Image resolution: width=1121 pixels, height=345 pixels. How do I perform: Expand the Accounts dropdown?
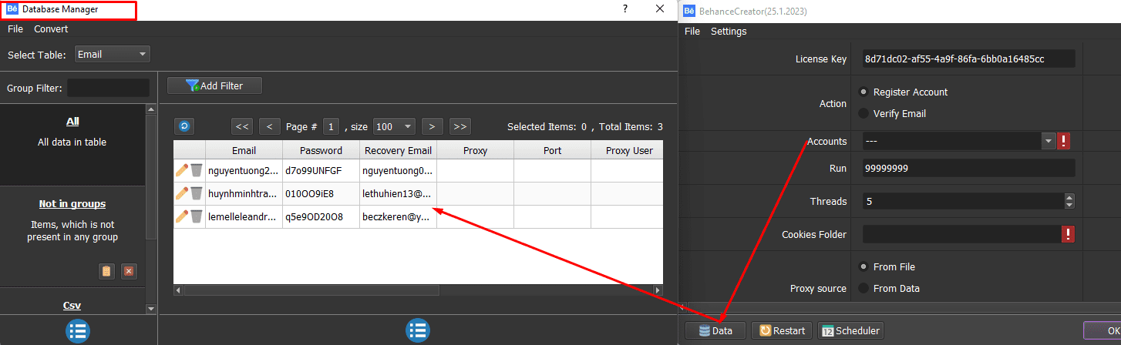coord(1048,141)
